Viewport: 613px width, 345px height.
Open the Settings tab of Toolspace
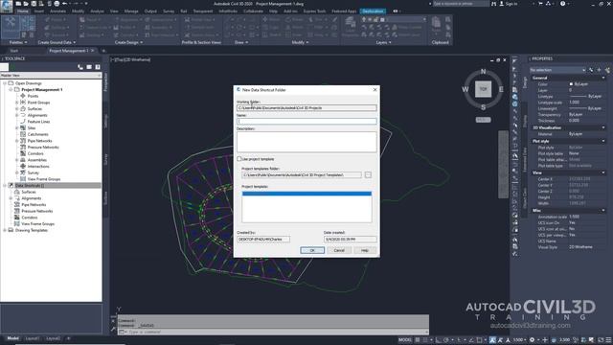[106, 121]
